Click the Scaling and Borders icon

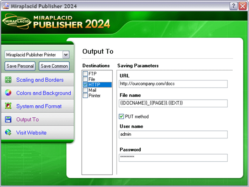click(8, 80)
